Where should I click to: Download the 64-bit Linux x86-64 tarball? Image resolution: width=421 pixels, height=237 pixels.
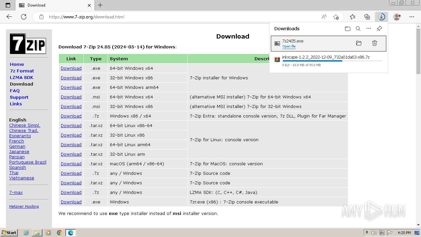[x=71, y=125]
